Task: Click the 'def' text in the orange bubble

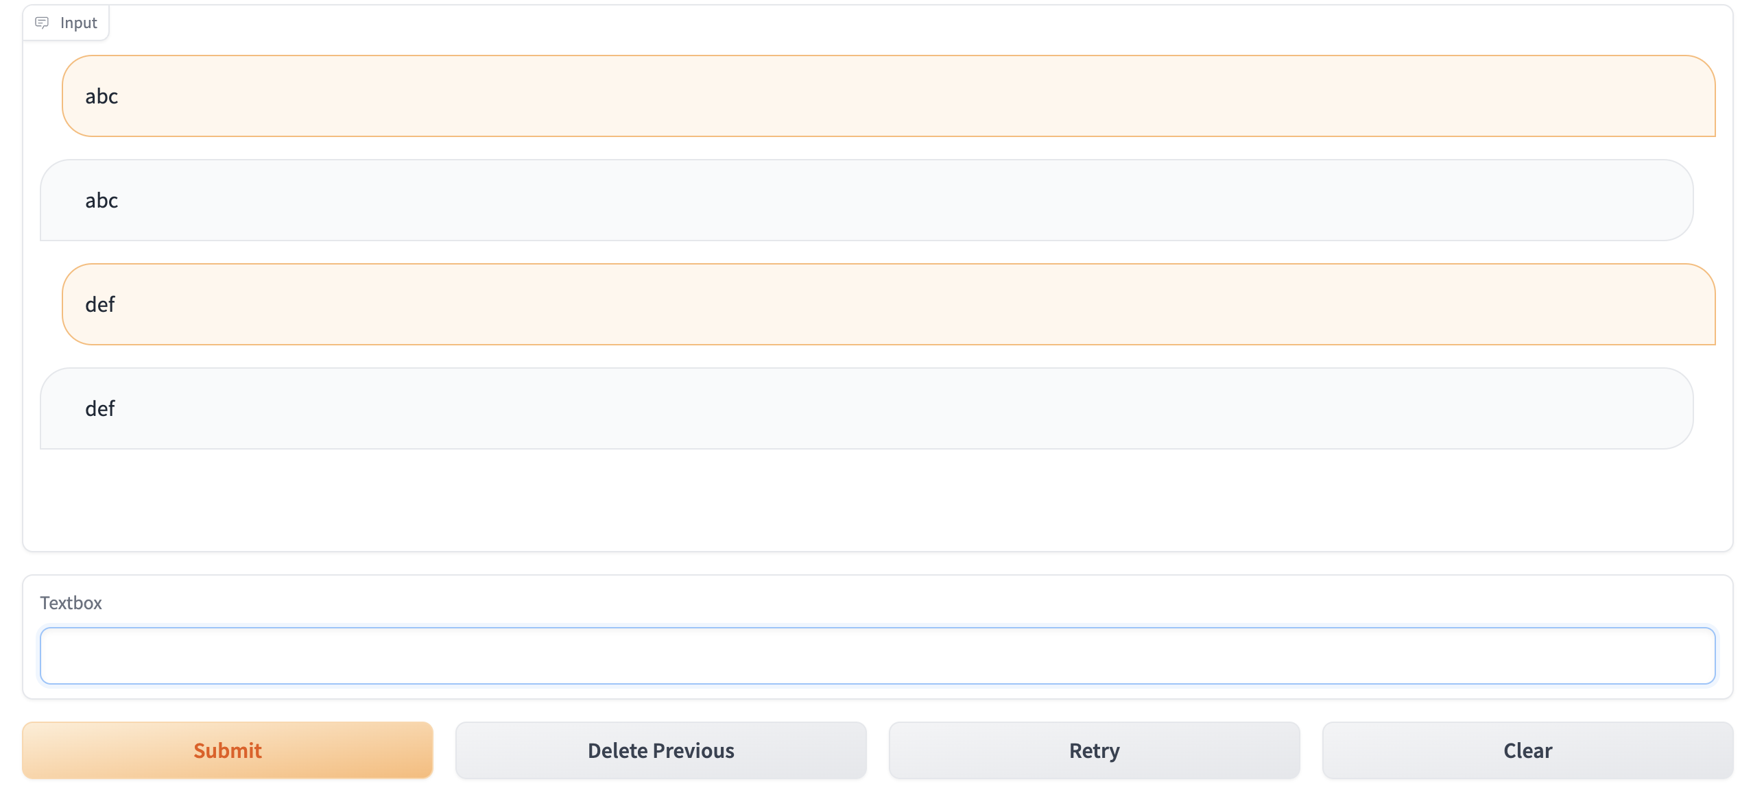Action: click(x=99, y=305)
